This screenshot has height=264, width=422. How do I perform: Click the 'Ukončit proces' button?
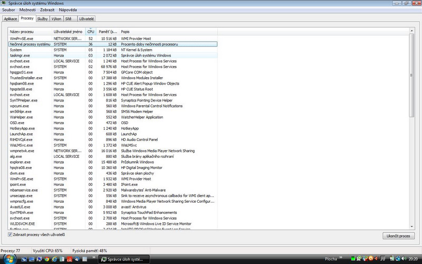[x=398, y=236]
